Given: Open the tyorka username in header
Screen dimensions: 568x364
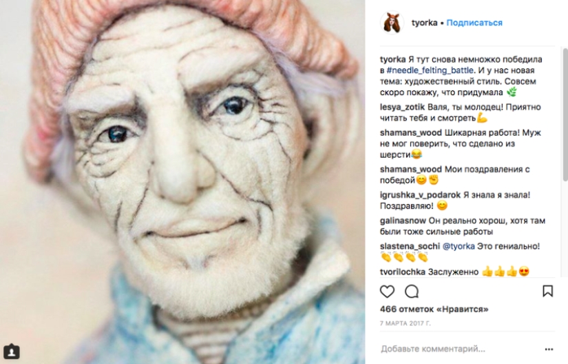Looking at the screenshot, I should (x=424, y=23).
